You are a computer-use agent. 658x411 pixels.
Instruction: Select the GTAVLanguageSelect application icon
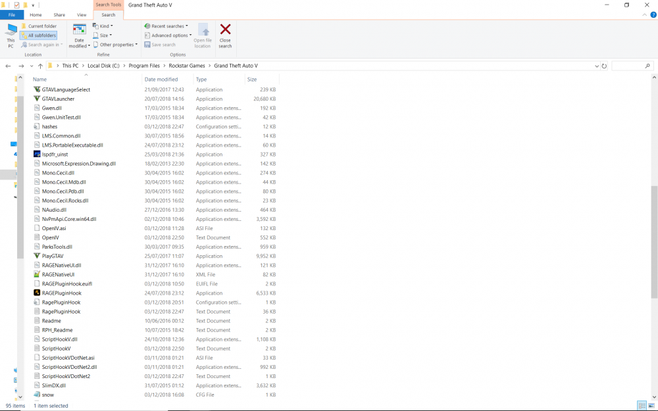coord(37,89)
